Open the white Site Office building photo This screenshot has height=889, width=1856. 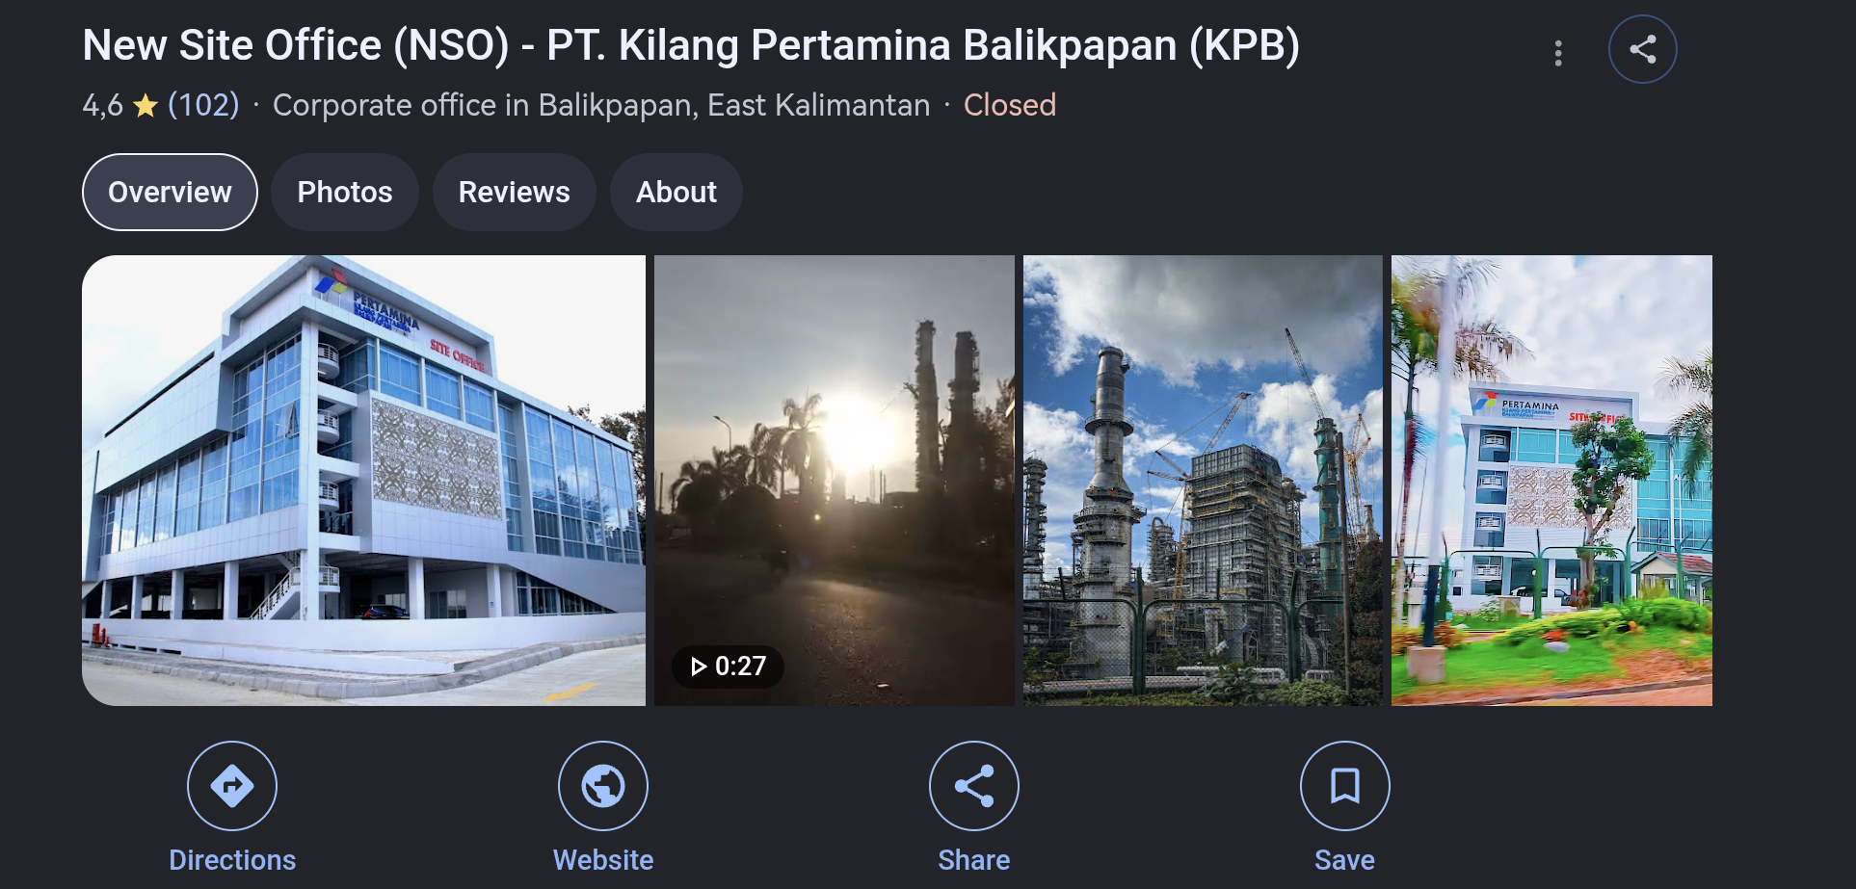[364, 481]
